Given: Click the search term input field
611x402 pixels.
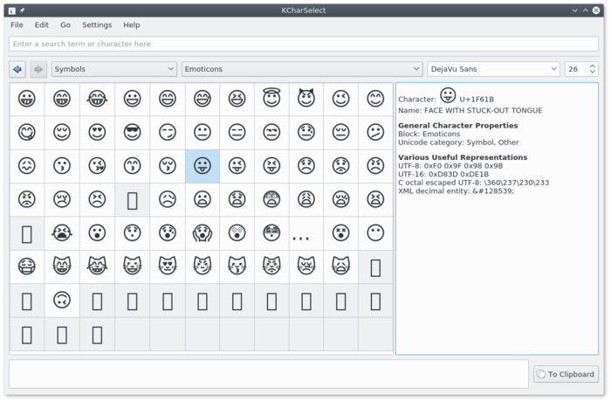Looking at the screenshot, I should click(x=304, y=44).
